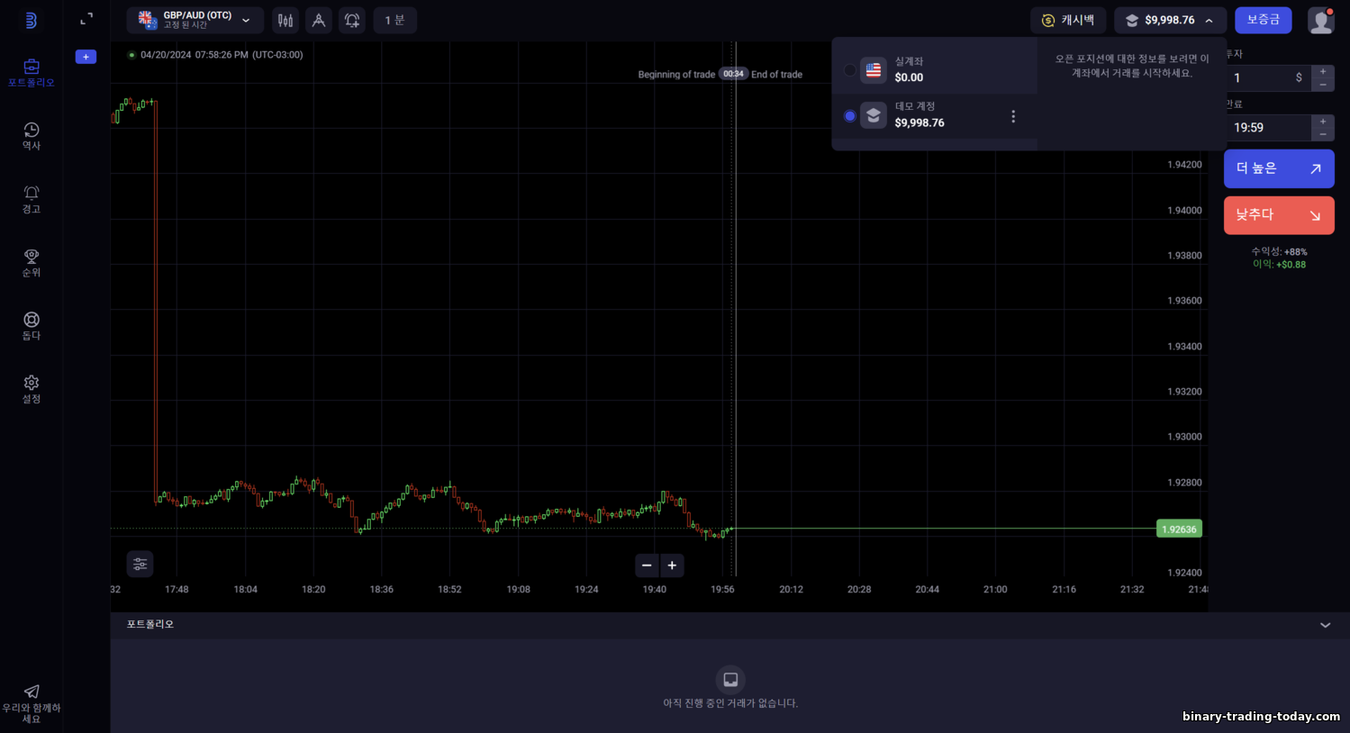The image size is (1350, 733).
Task: Open demo account three-dot options
Action: (x=1013, y=116)
